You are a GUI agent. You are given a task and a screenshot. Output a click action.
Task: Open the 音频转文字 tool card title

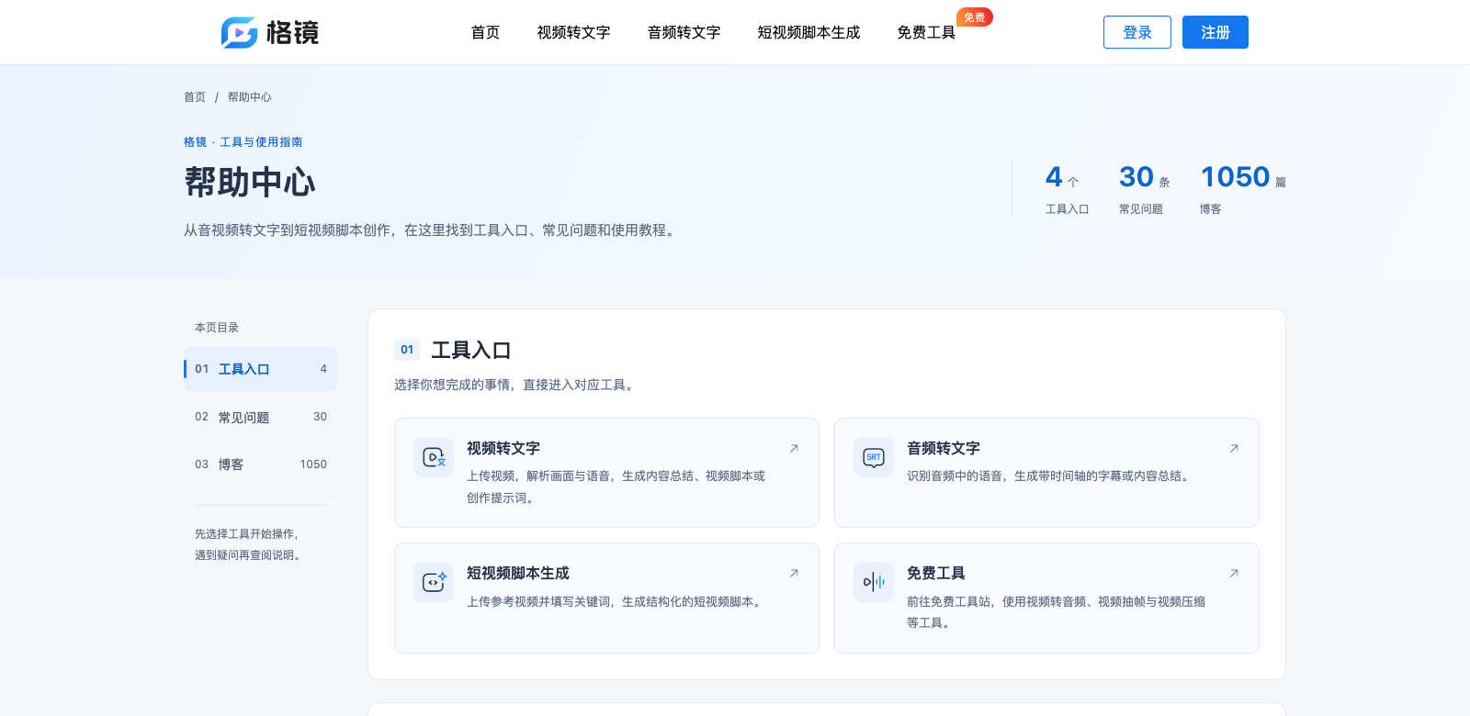click(x=944, y=449)
